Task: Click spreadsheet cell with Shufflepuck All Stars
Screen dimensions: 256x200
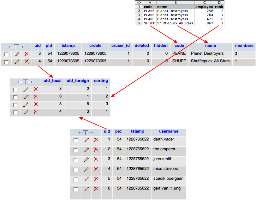Action: (175, 23)
